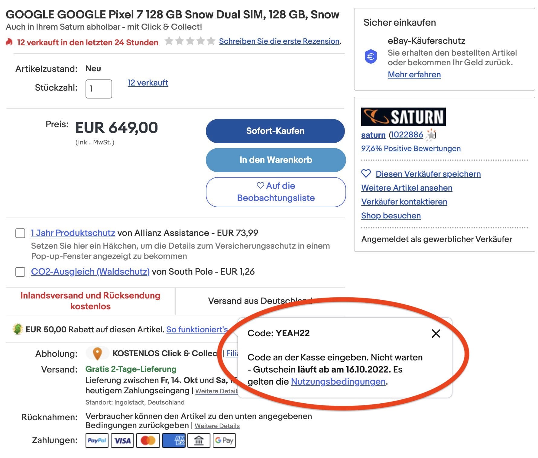Open Schreiben Sie die erste Rezension link
The height and width of the screenshot is (458, 538).
(279, 41)
